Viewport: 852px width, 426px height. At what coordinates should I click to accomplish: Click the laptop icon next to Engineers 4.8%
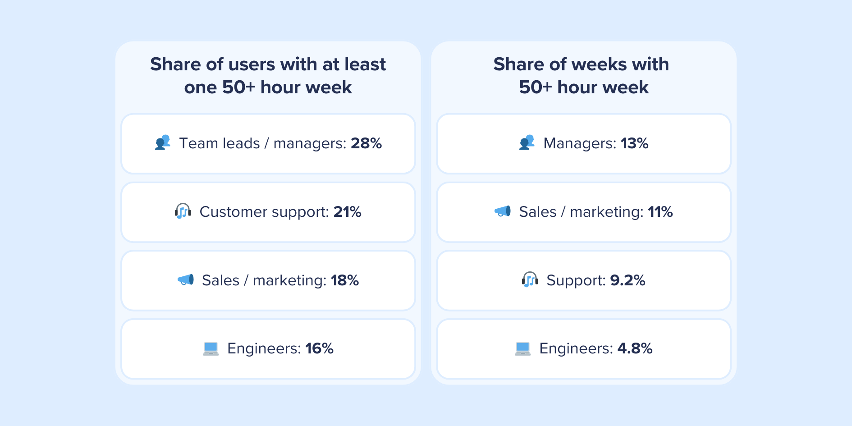pyautogui.click(x=522, y=348)
